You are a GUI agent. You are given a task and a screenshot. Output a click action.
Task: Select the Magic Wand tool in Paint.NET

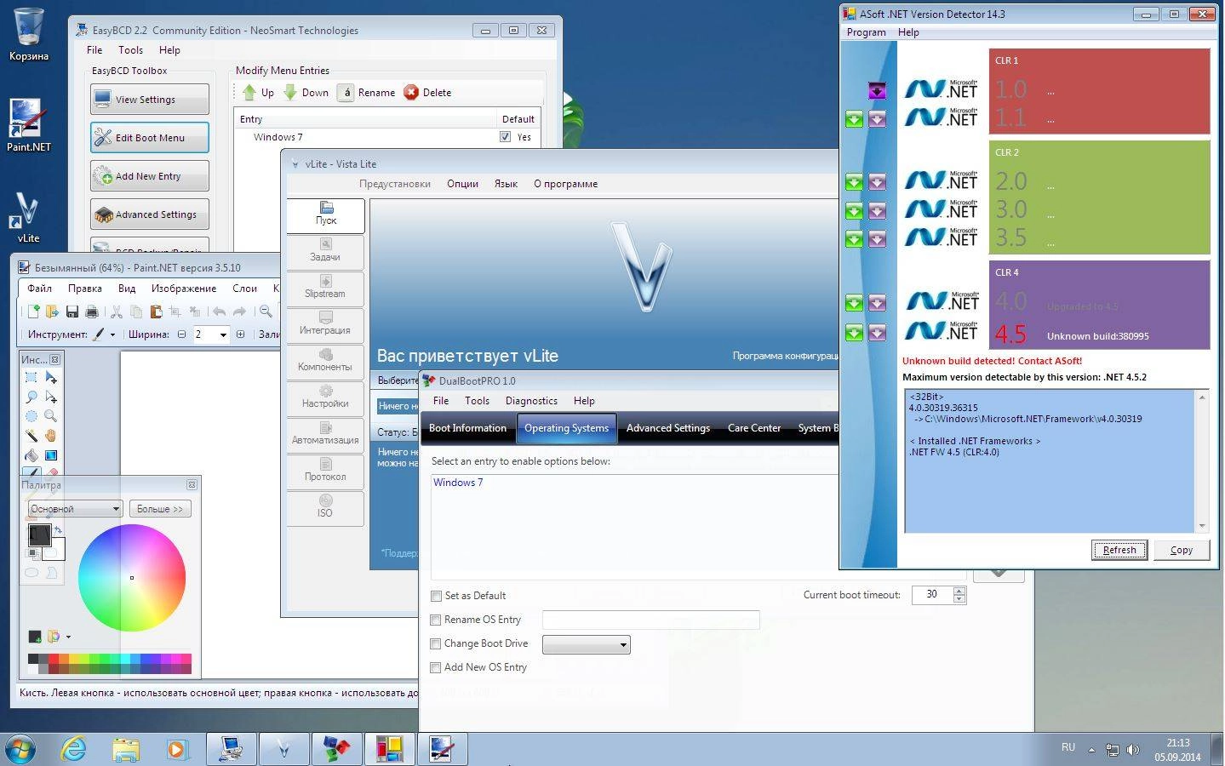coord(31,436)
